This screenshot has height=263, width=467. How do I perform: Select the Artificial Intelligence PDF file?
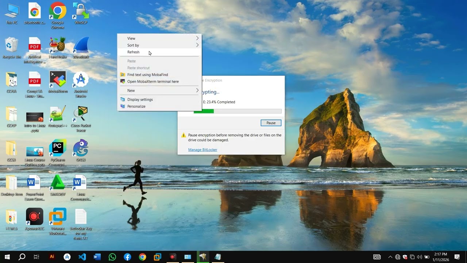[x=35, y=50]
